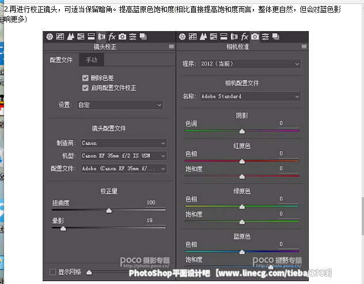
Task: Click 绿原色 色相 value field
Action: click(x=288, y=199)
